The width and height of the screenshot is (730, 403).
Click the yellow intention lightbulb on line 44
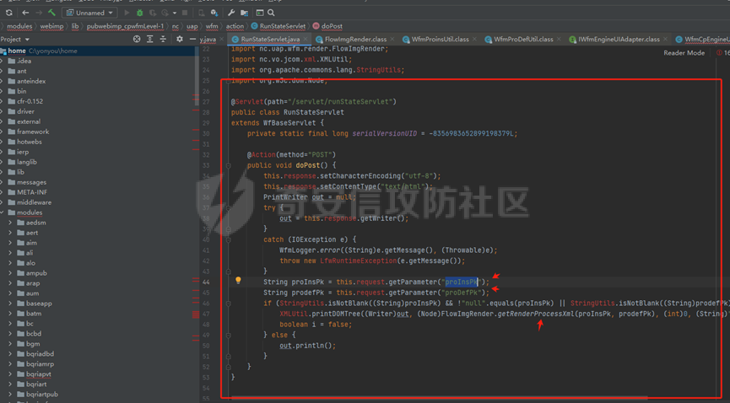238,280
